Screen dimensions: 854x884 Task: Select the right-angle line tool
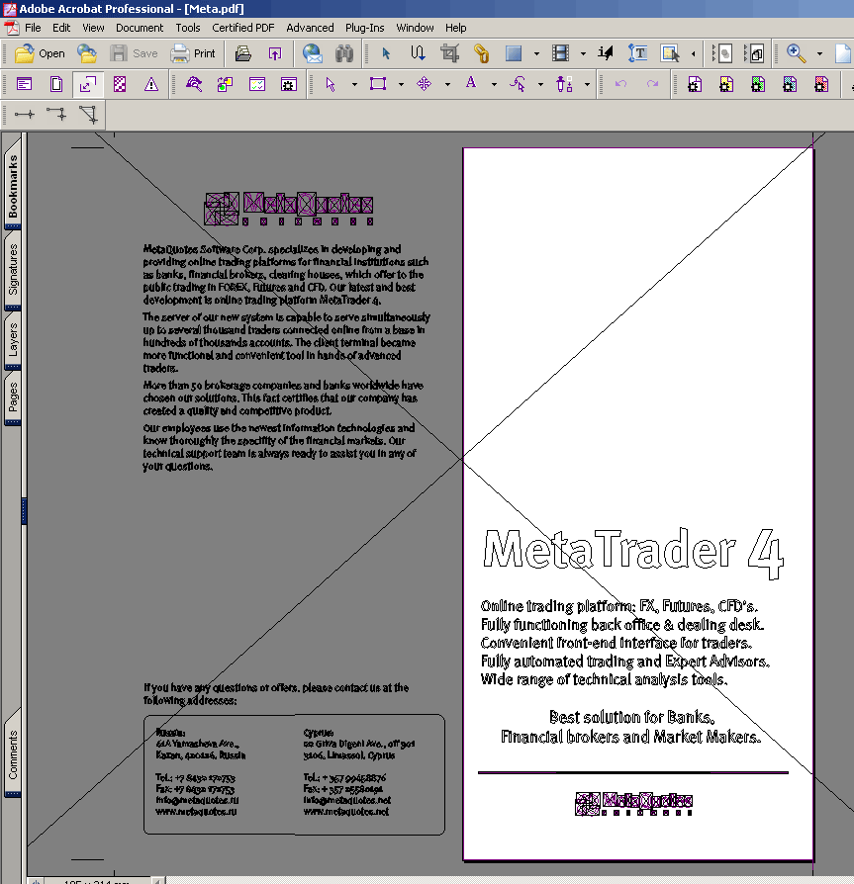[x=56, y=115]
